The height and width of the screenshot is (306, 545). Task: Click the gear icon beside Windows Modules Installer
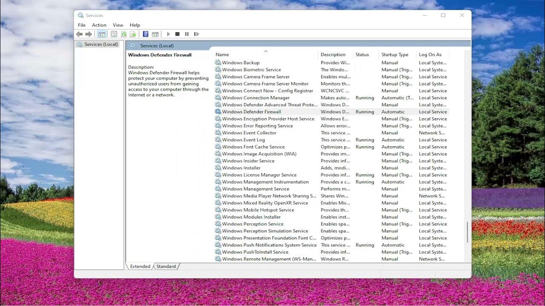[x=218, y=217]
